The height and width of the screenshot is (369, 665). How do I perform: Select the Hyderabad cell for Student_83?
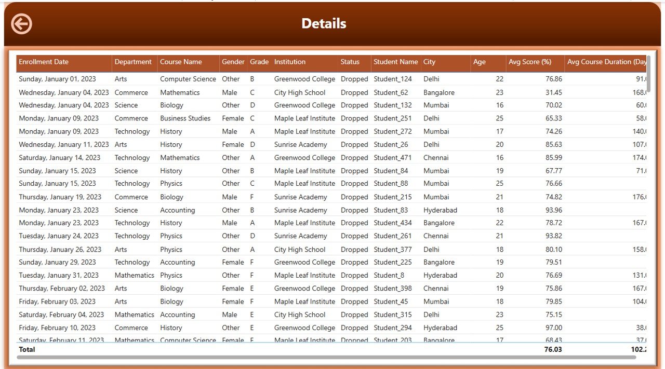point(440,210)
